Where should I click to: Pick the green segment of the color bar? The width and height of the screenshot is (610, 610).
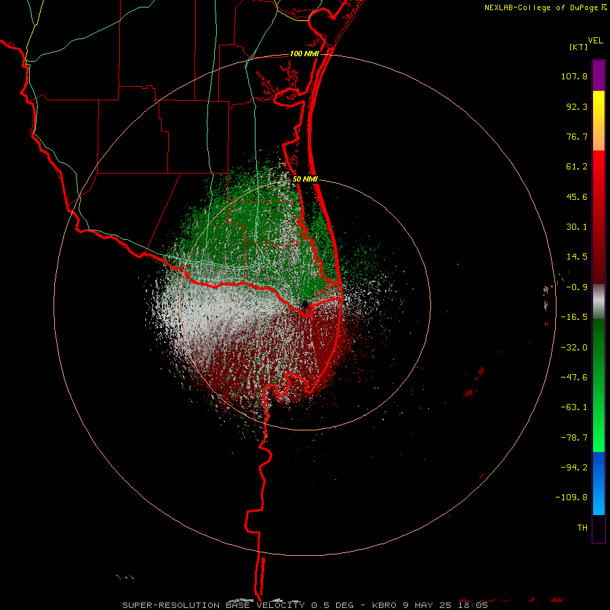point(598,385)
